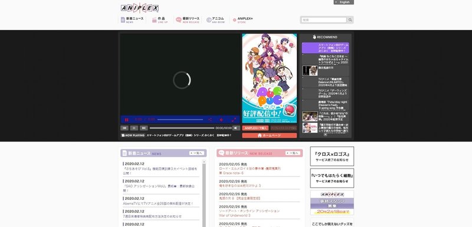Click the site search input field
Viewport: 472px width, 227px height.
[324, 20]
